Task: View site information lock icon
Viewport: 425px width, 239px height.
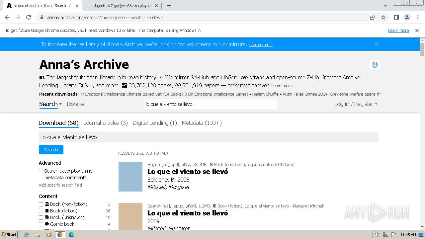Action: [42, 17]
